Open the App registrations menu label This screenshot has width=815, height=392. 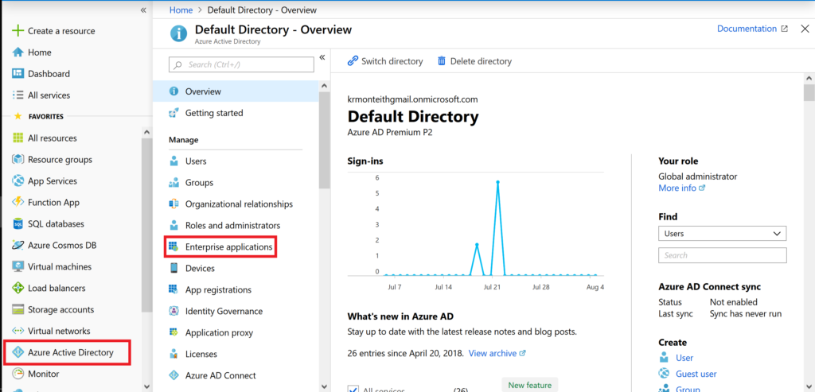click(218, 289)
